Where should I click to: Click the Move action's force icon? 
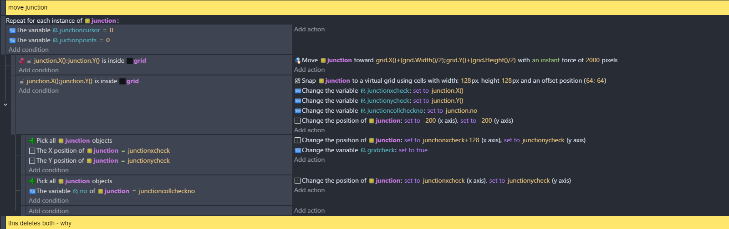point(298,60)
